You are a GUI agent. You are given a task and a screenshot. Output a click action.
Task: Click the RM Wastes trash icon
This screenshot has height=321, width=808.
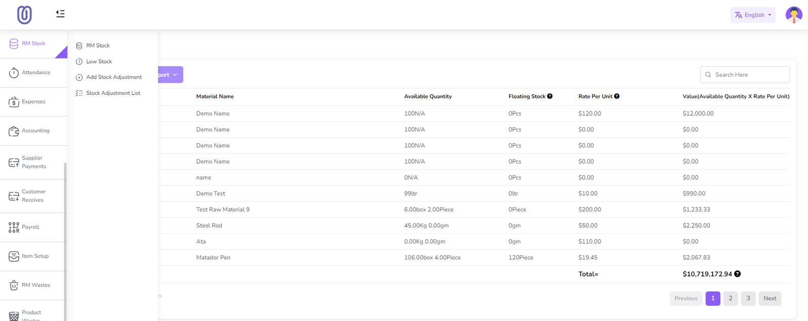14,286
